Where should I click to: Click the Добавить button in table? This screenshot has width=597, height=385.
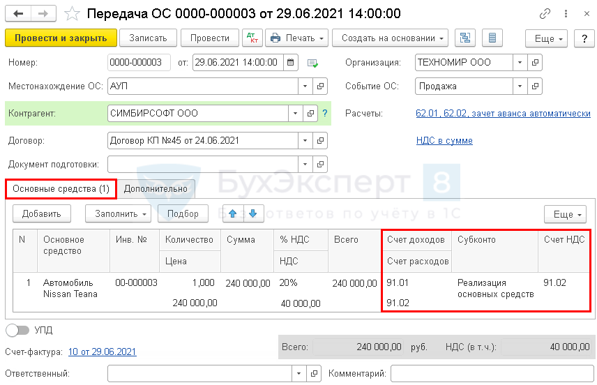coord(42,214)
